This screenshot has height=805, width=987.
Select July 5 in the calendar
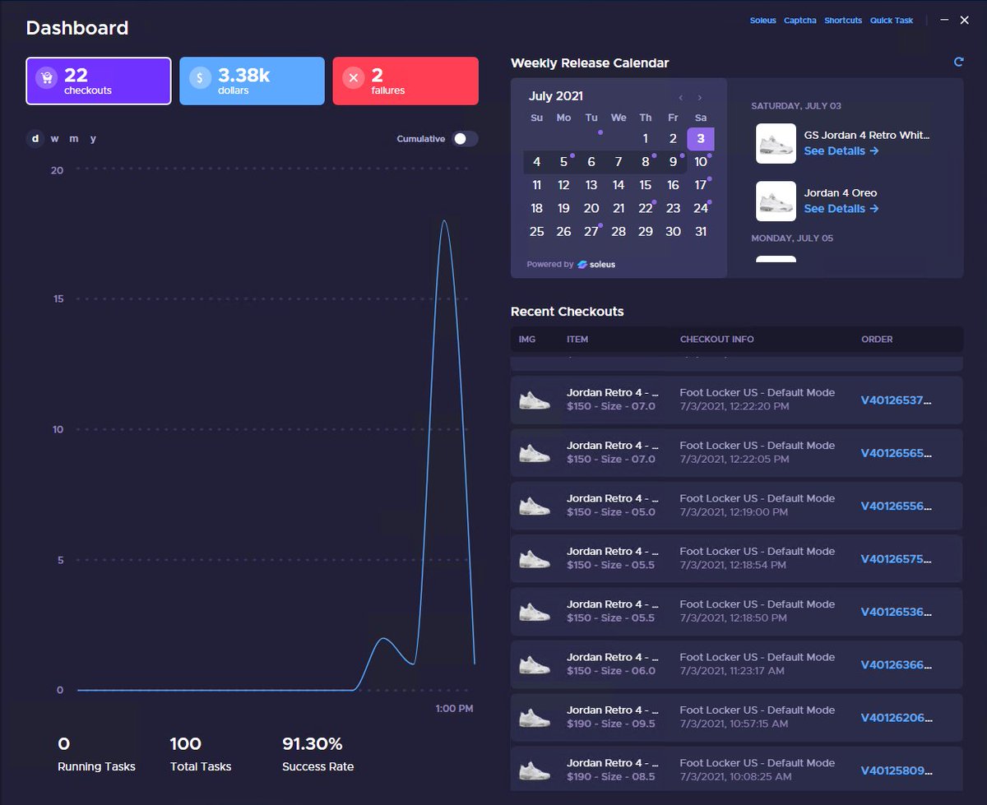tap(563, 162)
